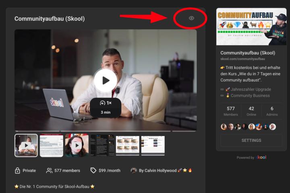Select the second text document thumbnail

point(52,145)
